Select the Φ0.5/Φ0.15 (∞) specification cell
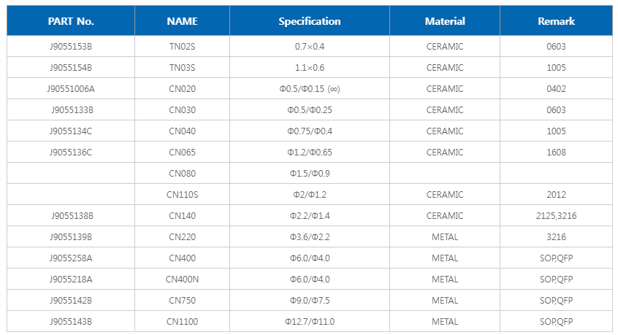 point(310,89)
